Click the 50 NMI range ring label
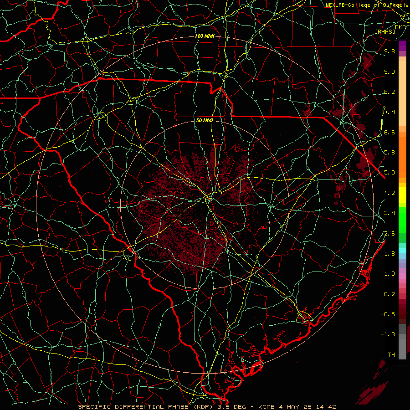The image size is (410, 410). (x=205, y=120)
